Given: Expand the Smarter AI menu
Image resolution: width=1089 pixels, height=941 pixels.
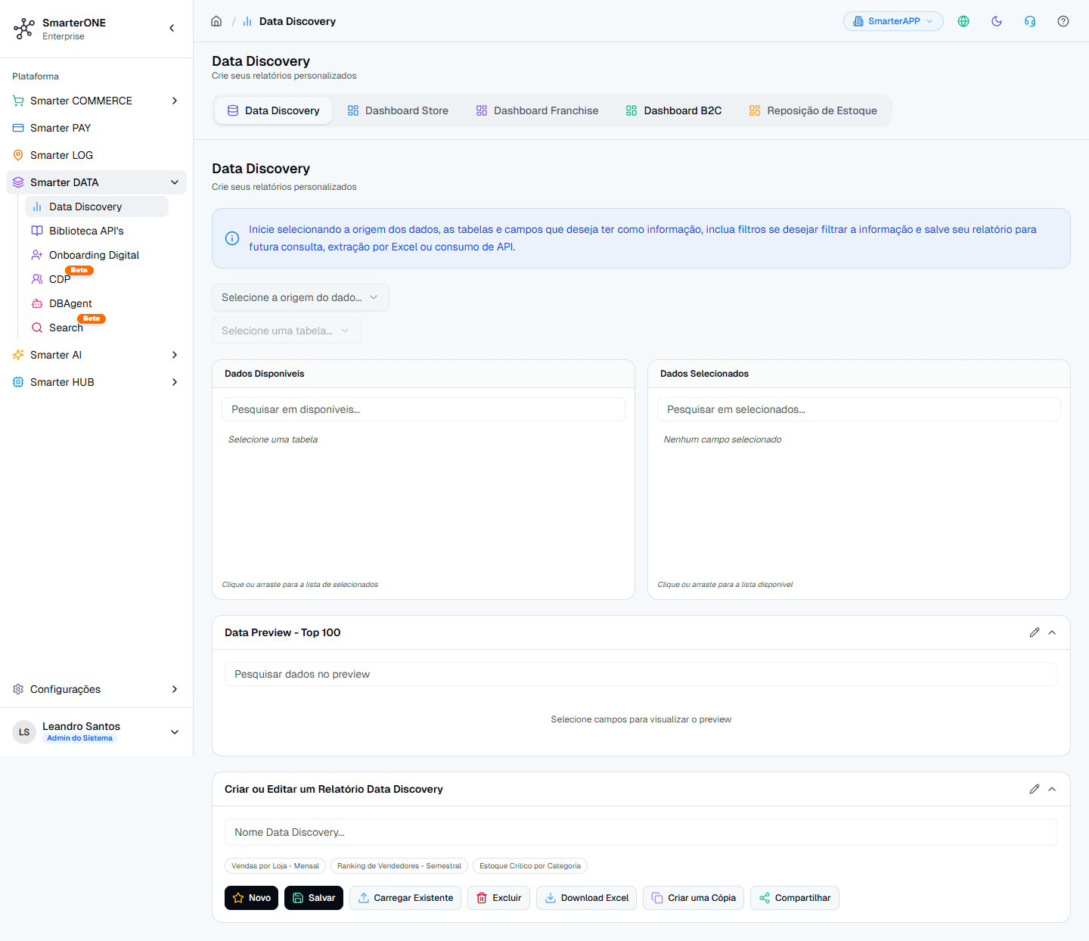Looking at the screenshot, I should coord(96,355).
